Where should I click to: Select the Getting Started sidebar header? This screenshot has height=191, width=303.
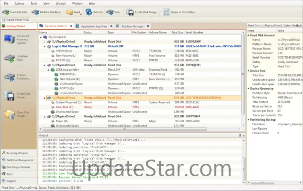coord(19,26)
